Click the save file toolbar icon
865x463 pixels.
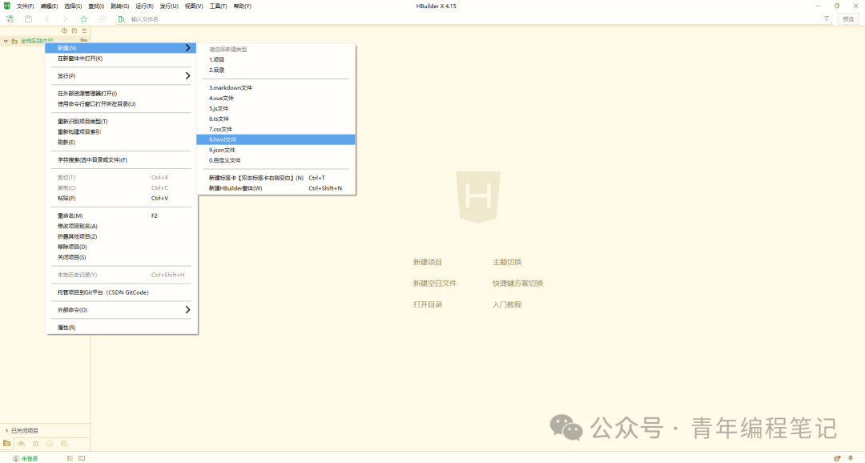click(x=28, y=18)
